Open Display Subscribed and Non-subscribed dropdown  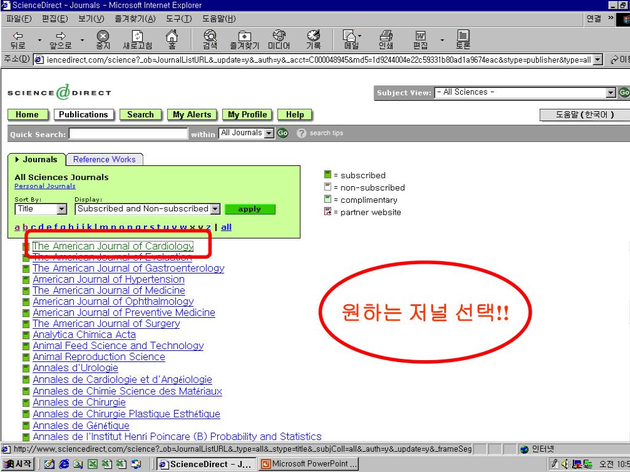pos(215,209)
